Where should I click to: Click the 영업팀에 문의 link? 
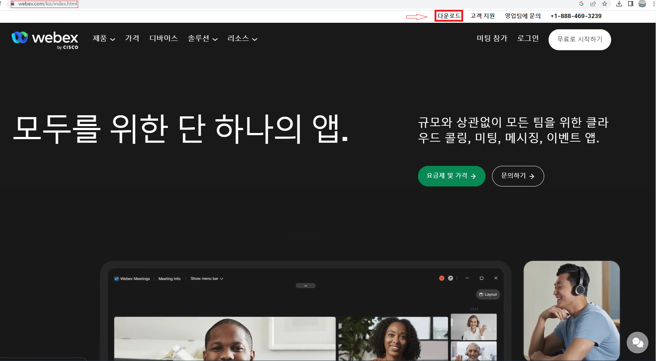pos(523,16)
